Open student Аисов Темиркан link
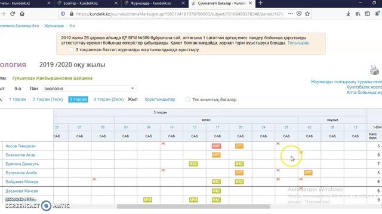The width and height of the screenshot is (382, 214). (x=20, y=146)
